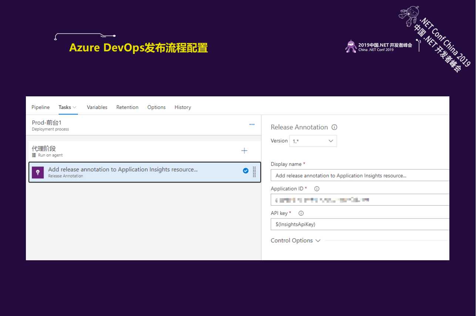Click the Run on agent subtitle

pyautogui.click(x=50, y=155)
